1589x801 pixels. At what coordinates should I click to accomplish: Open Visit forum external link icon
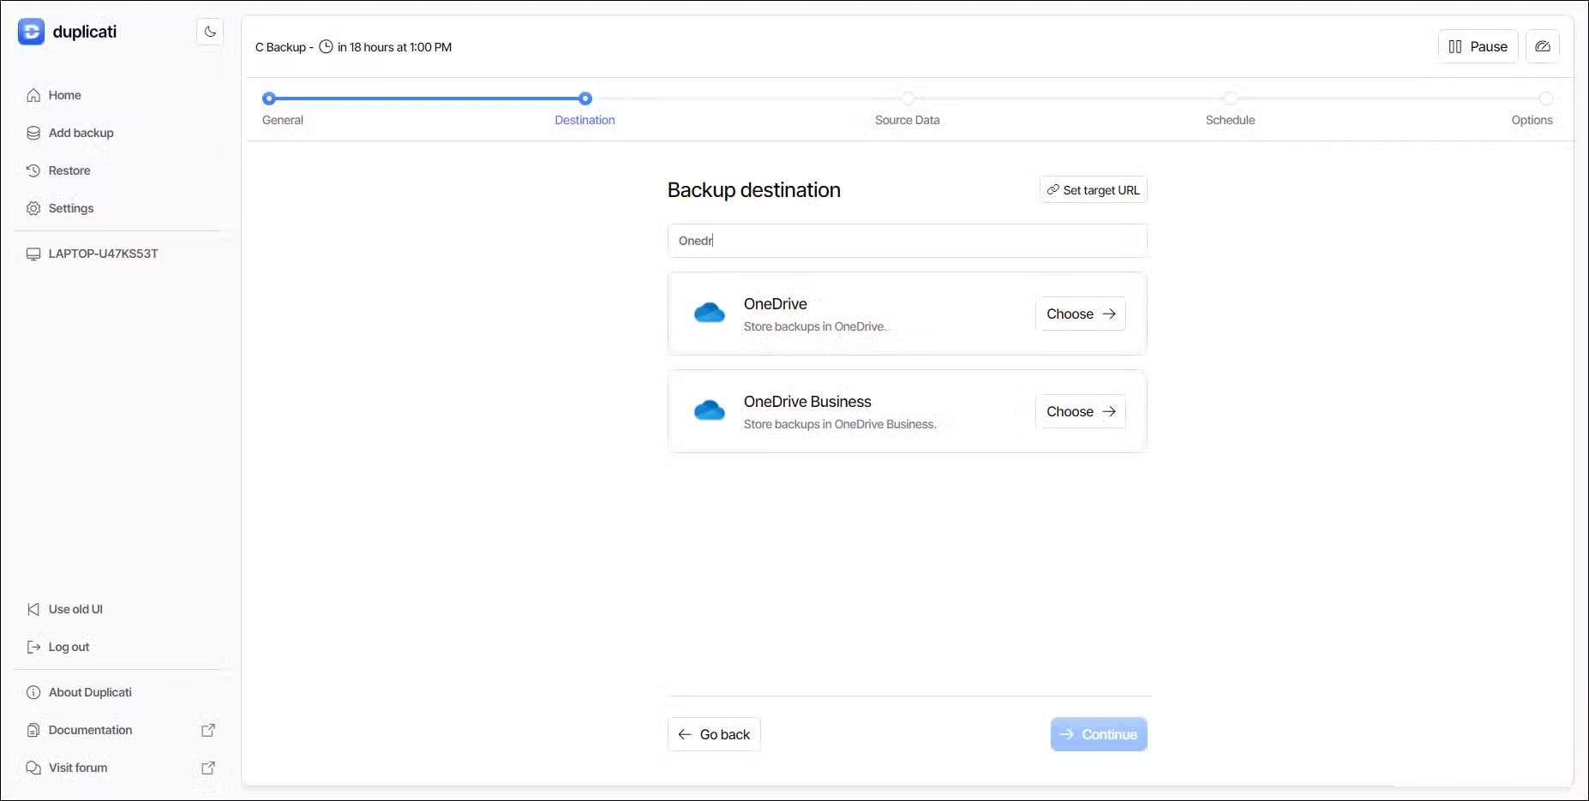(x=207, y=768)
